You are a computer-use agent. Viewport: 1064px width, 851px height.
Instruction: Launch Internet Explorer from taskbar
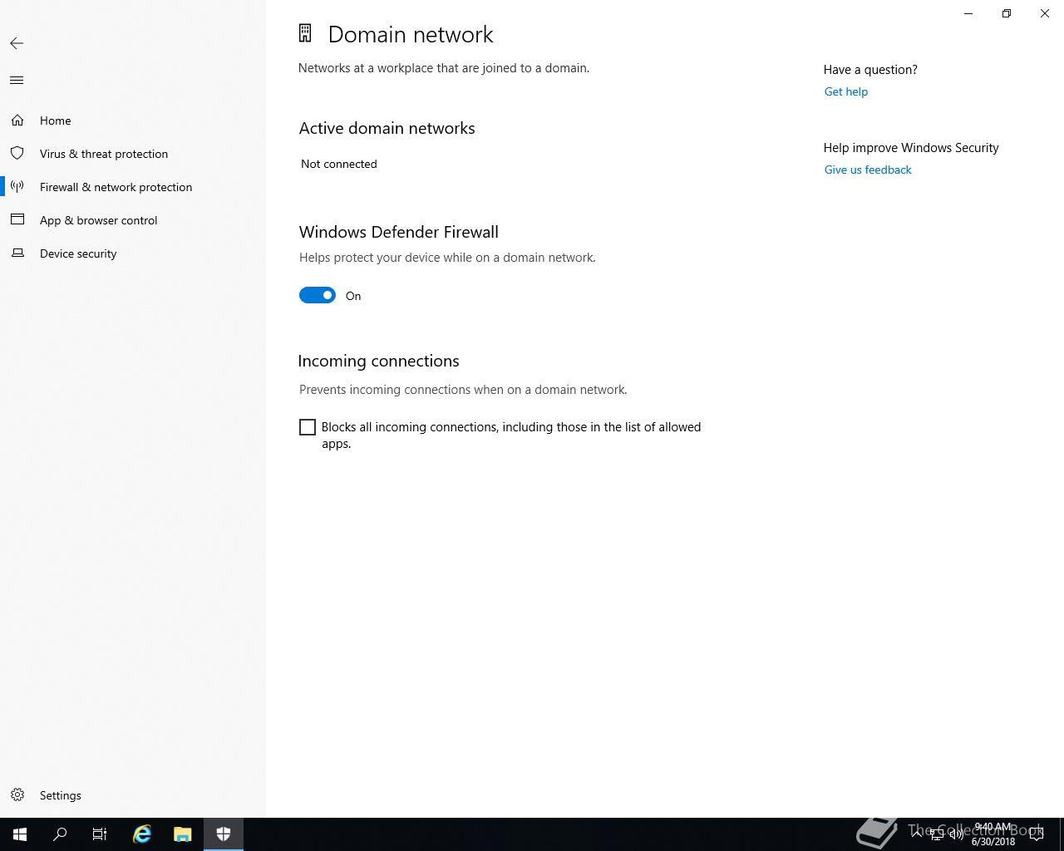[x=142, y=834]
